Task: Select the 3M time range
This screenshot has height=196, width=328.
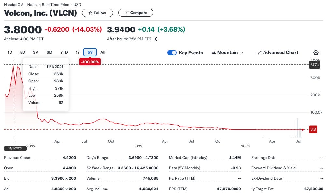Action: (36, 52)
